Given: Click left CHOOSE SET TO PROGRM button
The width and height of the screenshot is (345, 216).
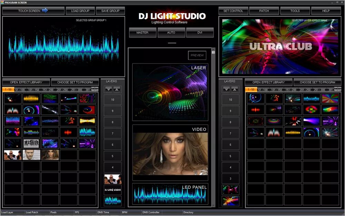Looking at the screenshot, I should [x=75, y=82].
